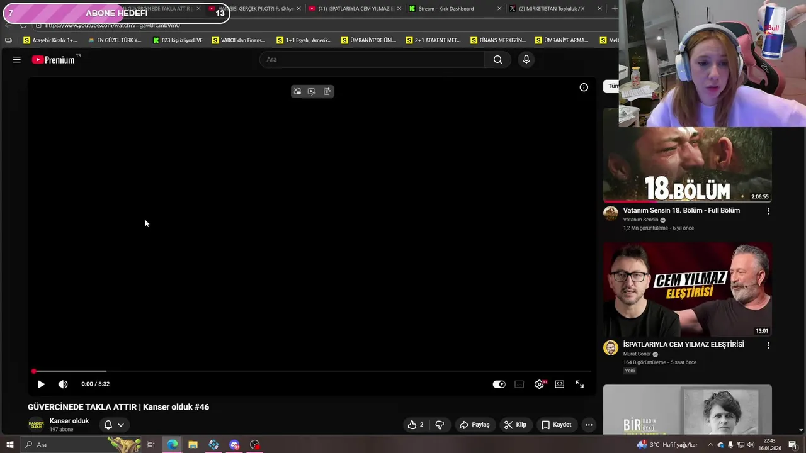Open options for Vatanım Sensin video
Image resolution: width=806 pixels, height=453 pixels.
(x=768, y=211)
